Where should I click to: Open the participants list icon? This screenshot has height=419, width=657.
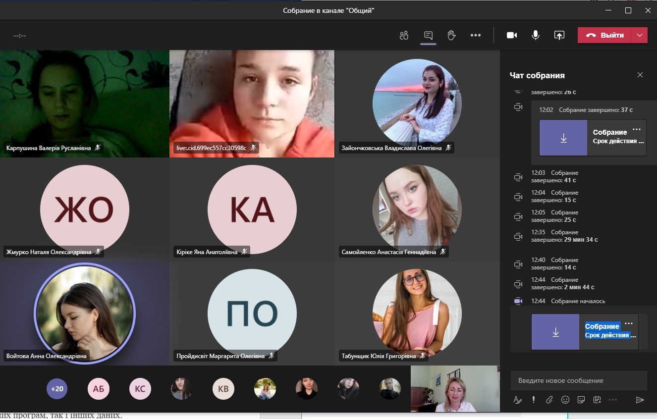404,35
